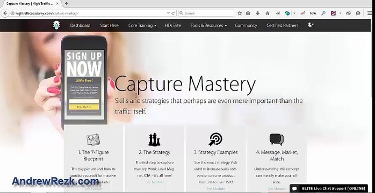Expand the red S extension dropdown arrow

pos(340,13)
